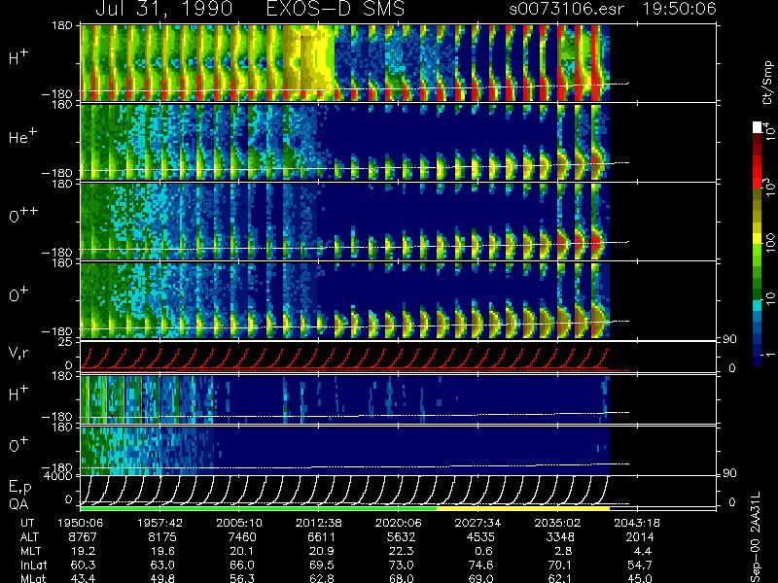Image resolution: width=778 pixels, height=583 pixels.
Task: Click ALT value '6611'
Action: [x=322, y=537]
